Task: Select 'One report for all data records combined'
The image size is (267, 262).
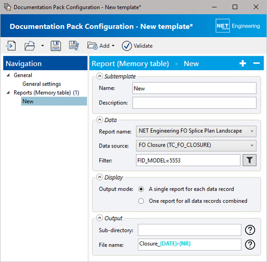Action: (141, 201)
